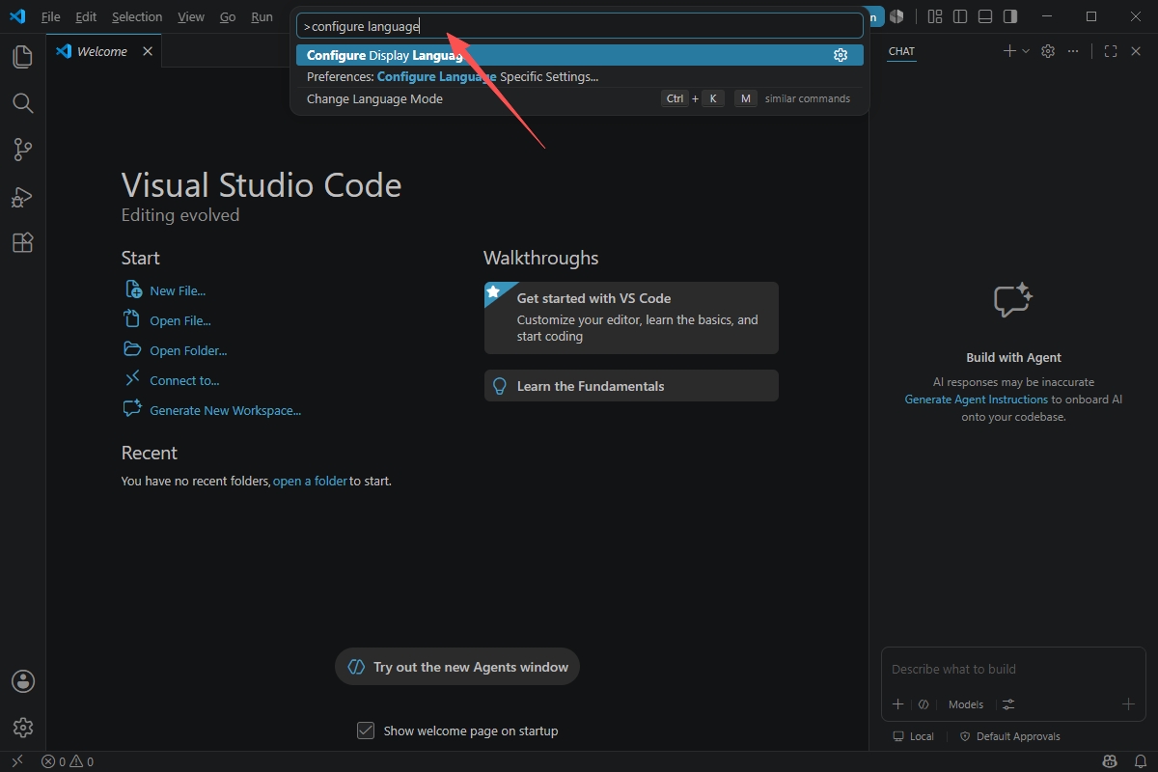
Task: Click the VS Code logo in title bar
Action: 16,16
